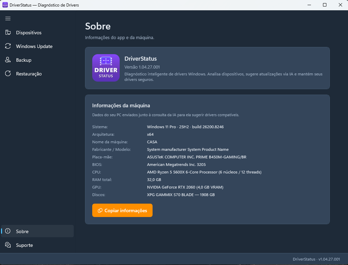The height and width of the screenshot is (265, 348).
Task: Click the machine name 'CASA'
Action: coord(152,142)
